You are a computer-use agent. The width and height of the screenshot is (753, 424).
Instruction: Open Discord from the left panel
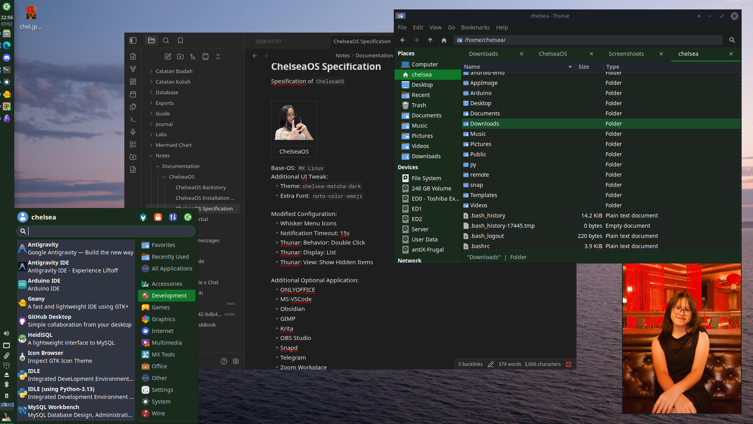(x=7, y=58)
